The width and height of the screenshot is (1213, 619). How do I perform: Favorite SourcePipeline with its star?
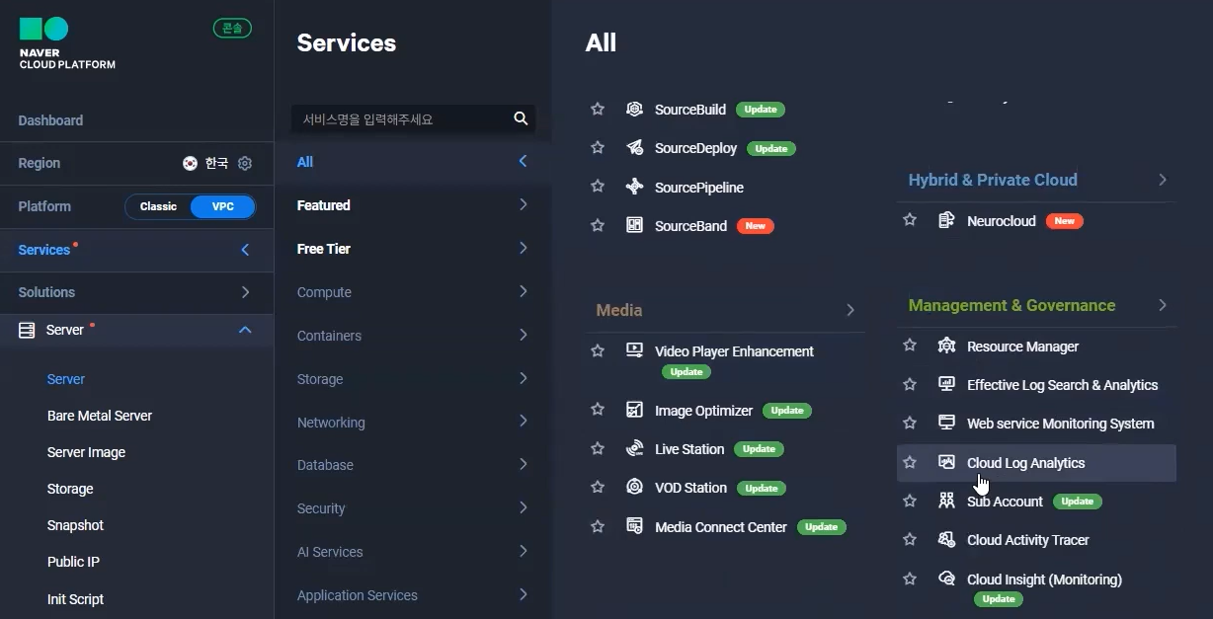[597, 187]
